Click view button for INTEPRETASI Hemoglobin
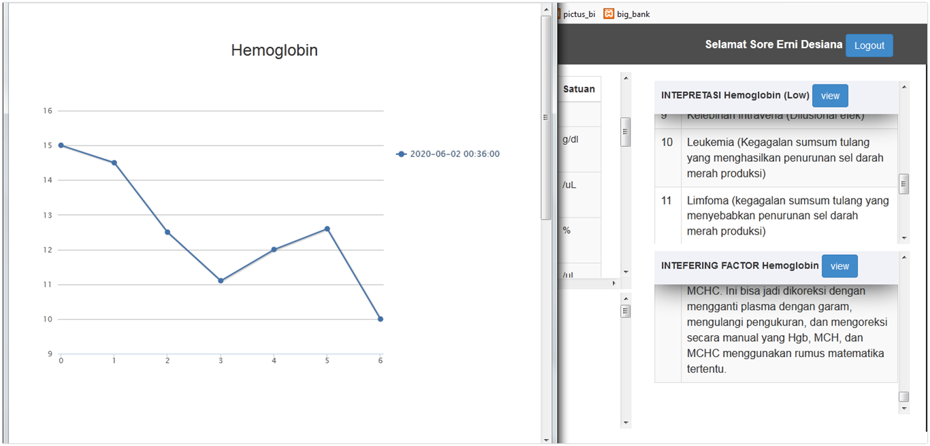 [x=830, y=96]
